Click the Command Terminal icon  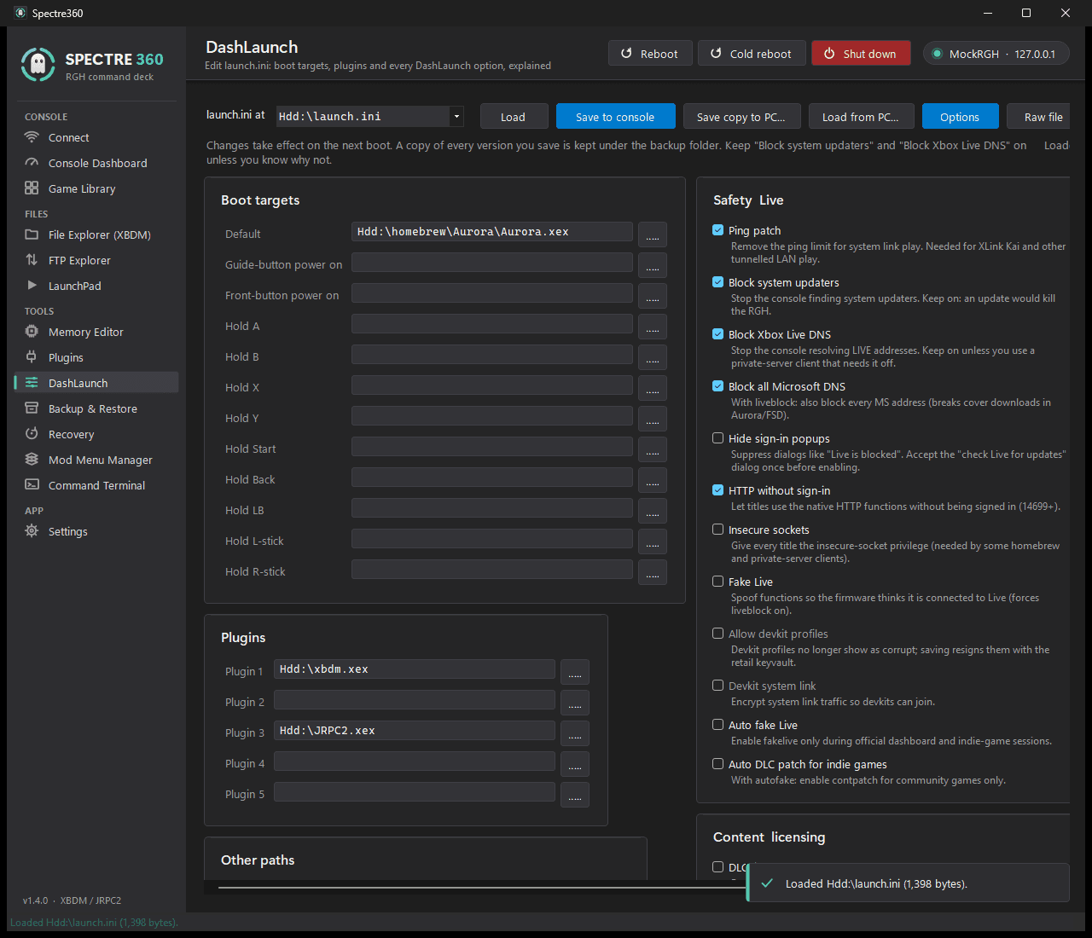pyautogui.click(x=32, y=485)
